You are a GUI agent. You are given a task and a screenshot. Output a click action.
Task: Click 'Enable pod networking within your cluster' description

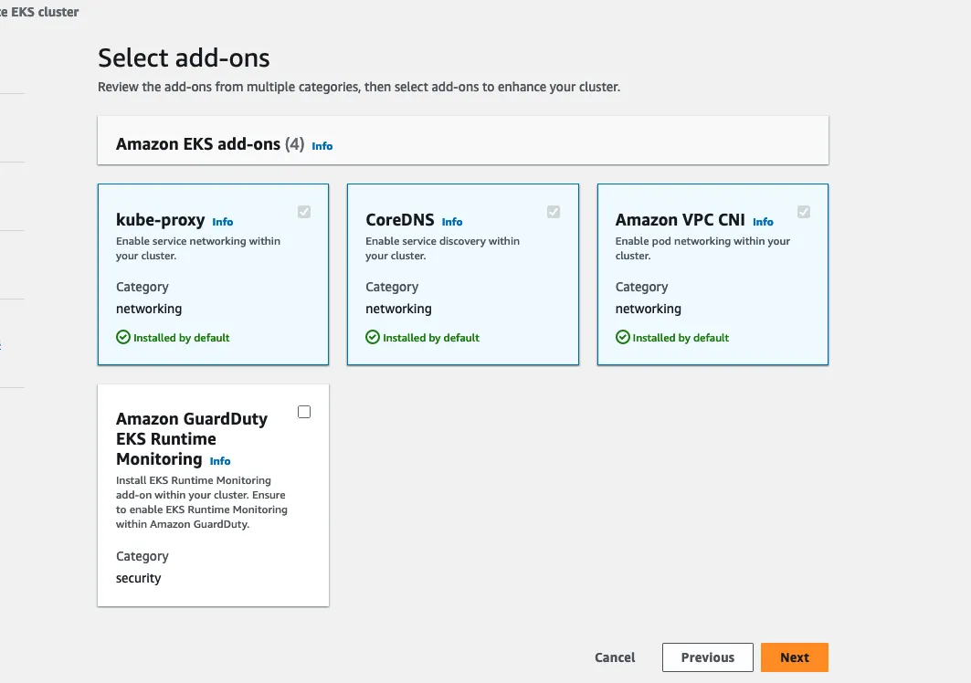pyautogui.click(x=702, y=248)
